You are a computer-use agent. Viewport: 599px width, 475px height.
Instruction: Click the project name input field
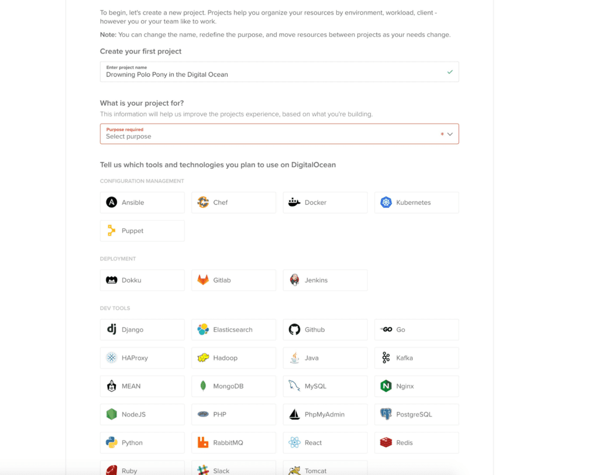point(279,72)
